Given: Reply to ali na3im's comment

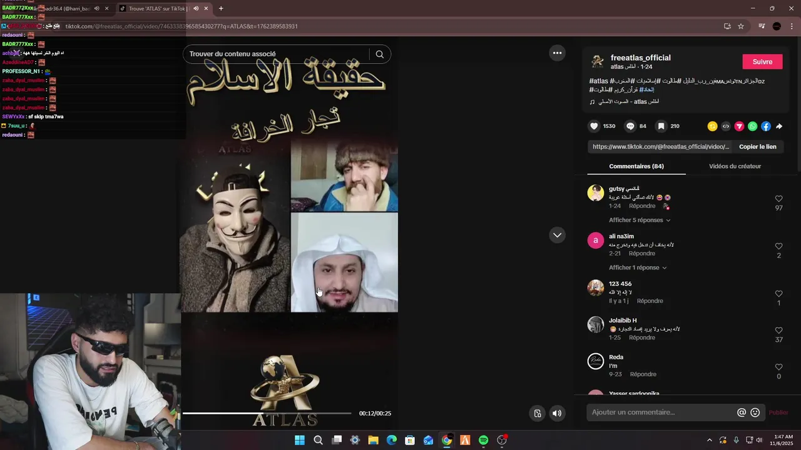Looking at the screenshot, I should (642, 254).
